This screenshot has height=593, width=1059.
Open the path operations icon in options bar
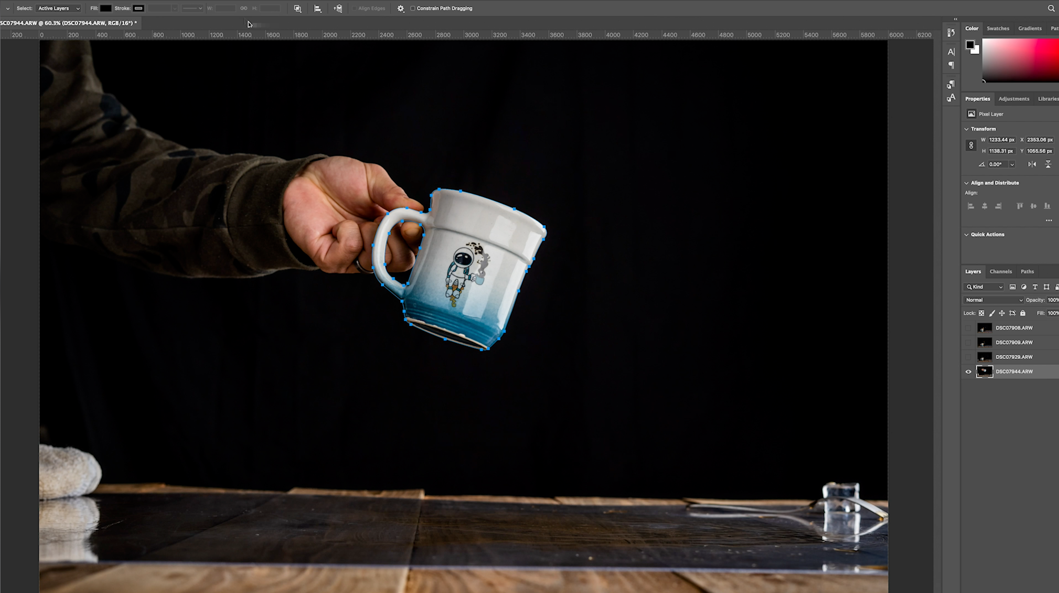point(297,8)
